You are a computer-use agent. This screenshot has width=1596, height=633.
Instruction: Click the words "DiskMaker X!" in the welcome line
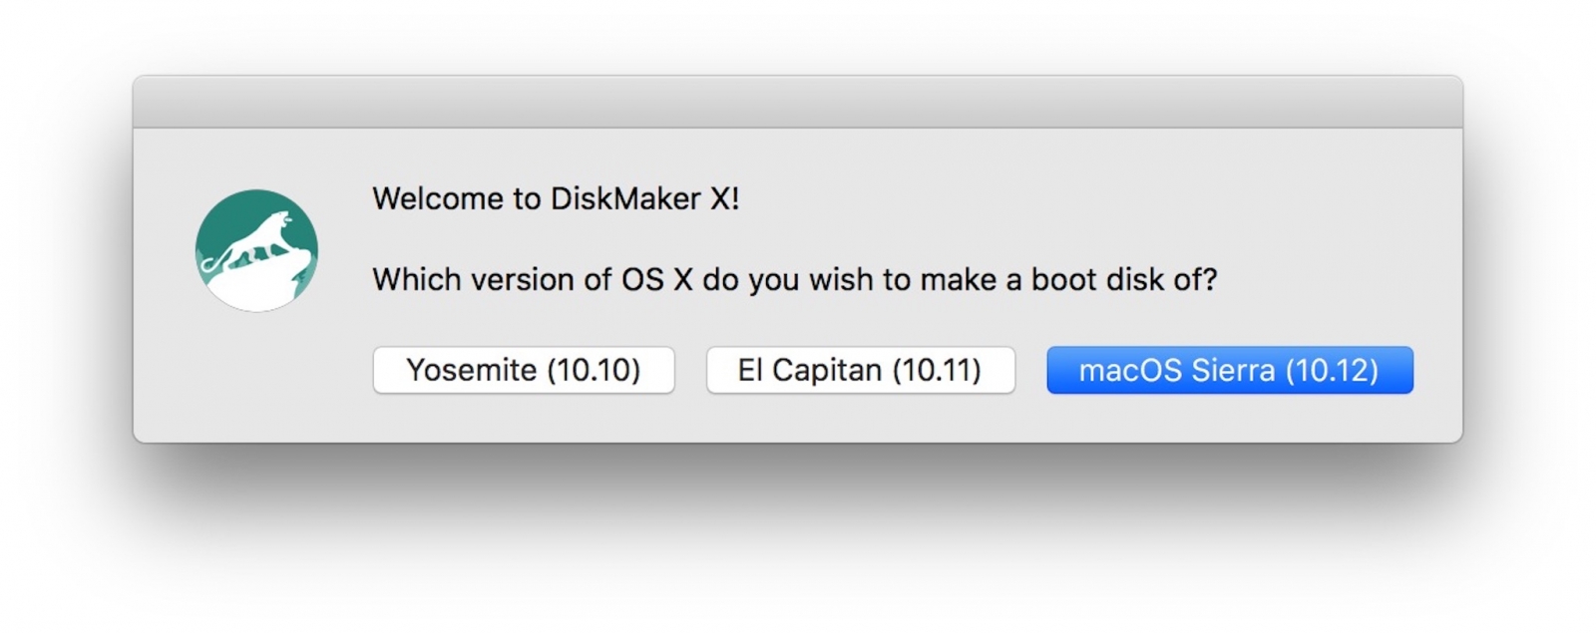tap(644, 198)
